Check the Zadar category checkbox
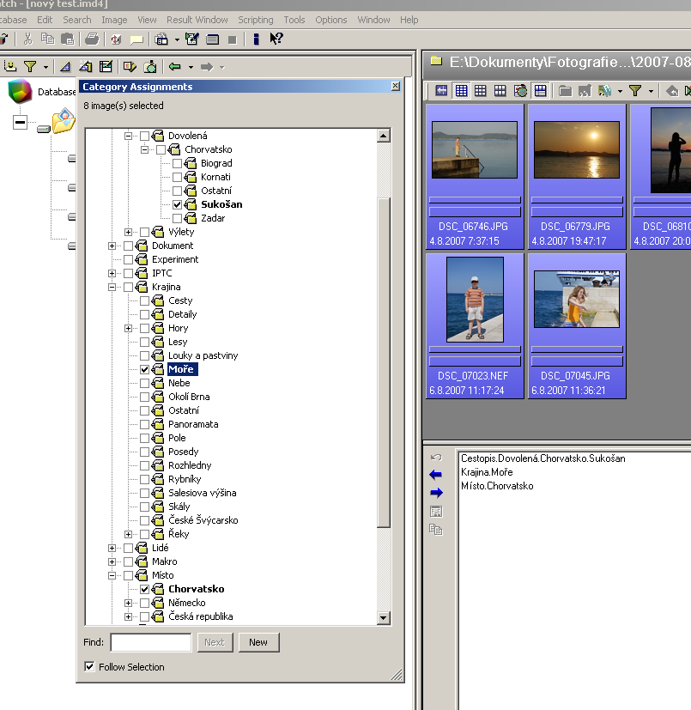Image resolution: width=691 pixels, height=710 pixels. click(x=177, y=218)
